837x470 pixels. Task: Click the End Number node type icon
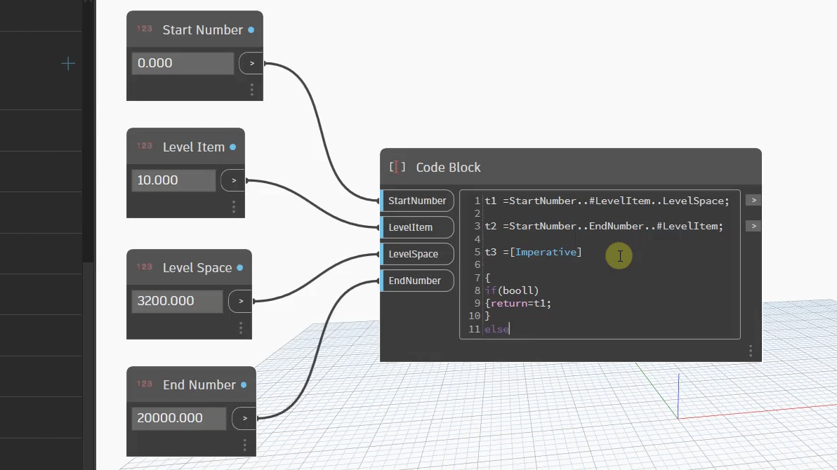click(144, 384)
